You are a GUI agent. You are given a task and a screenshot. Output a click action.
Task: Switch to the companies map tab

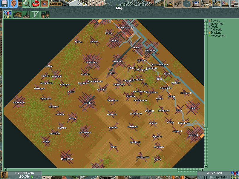tap(45, 15)
